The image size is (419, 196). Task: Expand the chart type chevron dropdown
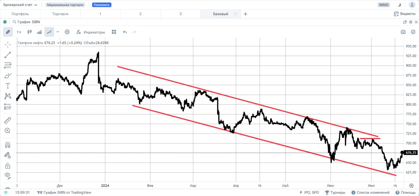pos(58,32)
